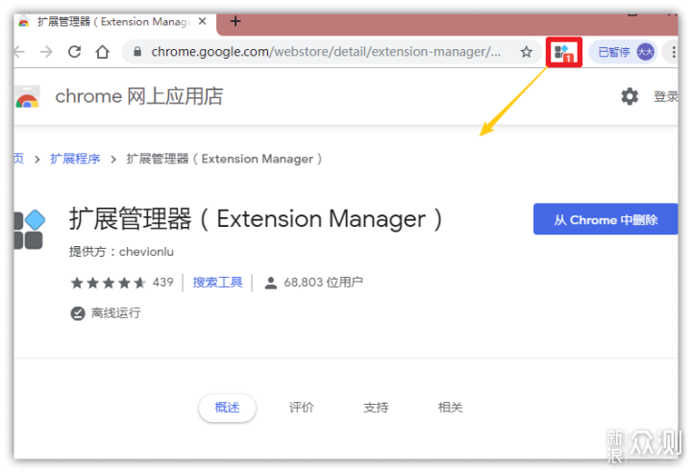Click the browser back arrow

19,52
